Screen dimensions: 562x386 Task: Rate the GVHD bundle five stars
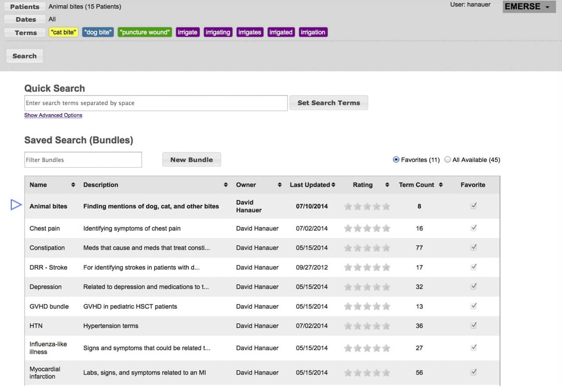point(386,306)
